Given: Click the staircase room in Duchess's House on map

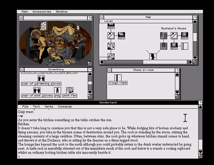Looking at the screenshot, I should click(x=174, y=36).
